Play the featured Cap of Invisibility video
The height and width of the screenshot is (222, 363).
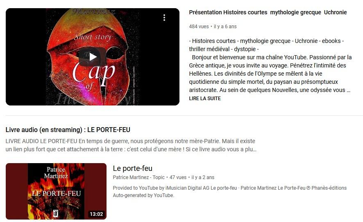pos(93,57)
